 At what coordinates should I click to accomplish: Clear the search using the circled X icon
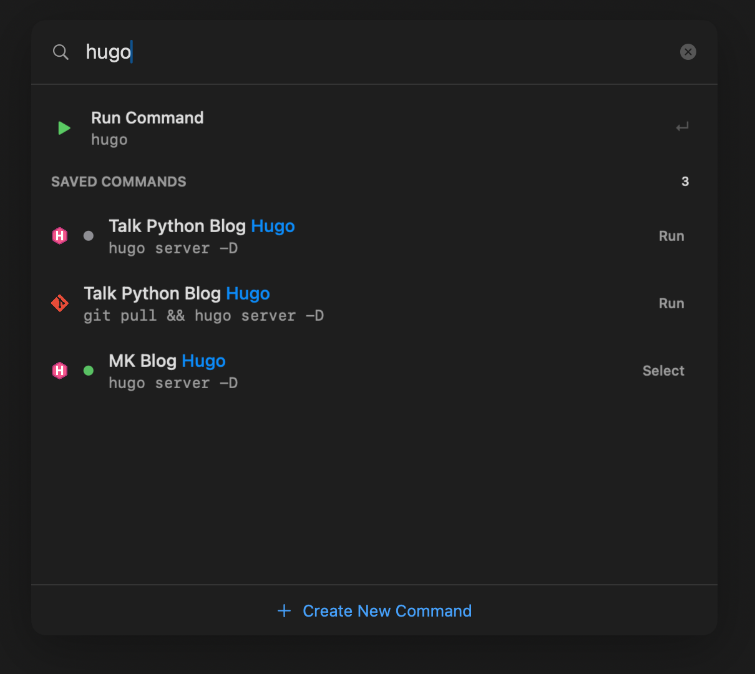click(x=688, y=52)
